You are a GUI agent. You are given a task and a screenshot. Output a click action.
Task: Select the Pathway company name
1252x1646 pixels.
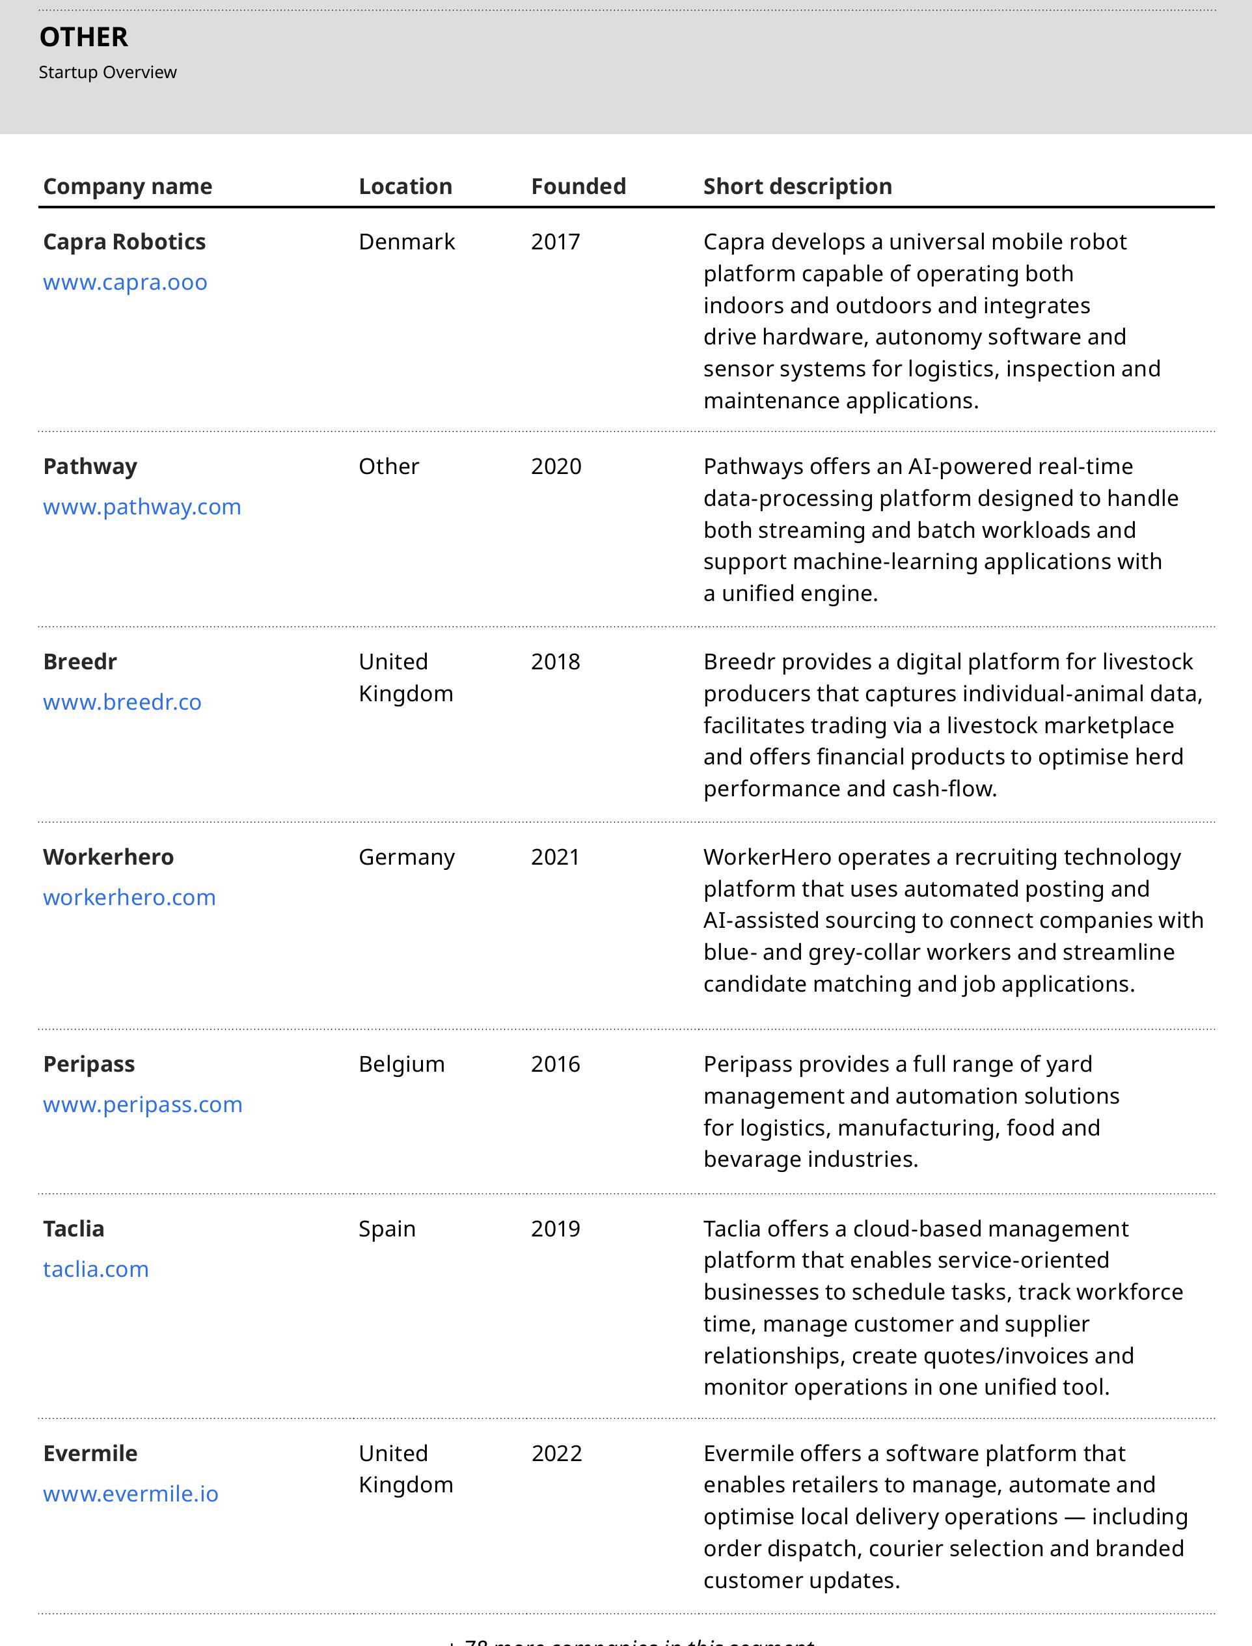tap(90, 467)
